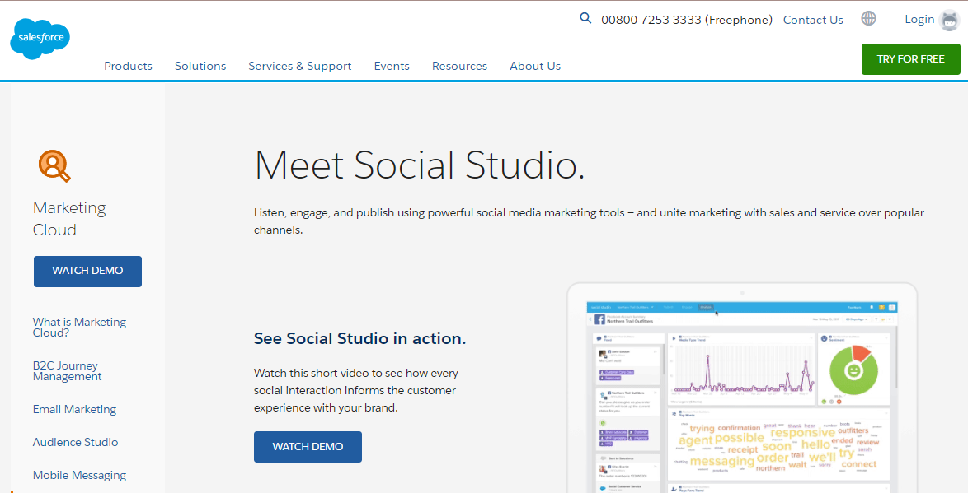The height and width of the screenshot is (493, 968).
Task: Click the Astro avatar icon beside Login
Action: coord(950,21)
